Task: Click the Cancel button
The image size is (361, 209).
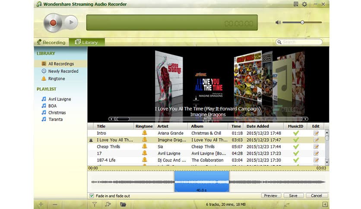Action: (x=317, y=196)
